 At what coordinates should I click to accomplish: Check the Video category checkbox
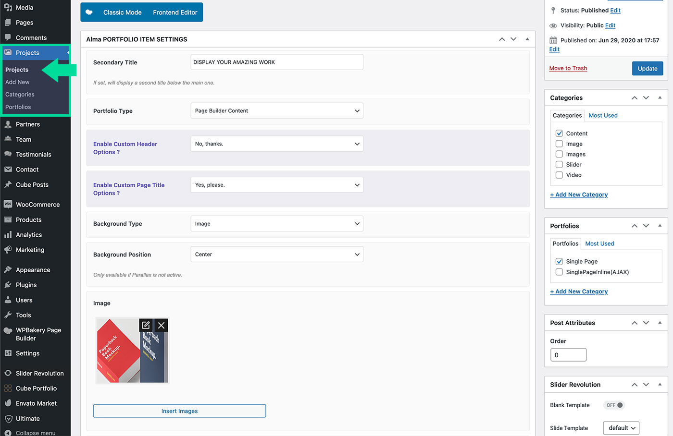[559, 175]
